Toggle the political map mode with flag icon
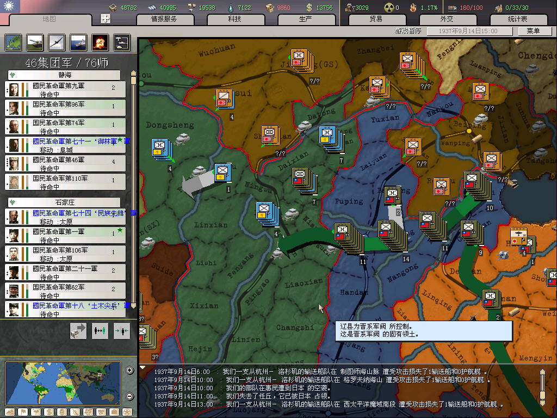This screenshot has height=418, width=557. pyautogui.click(x=23, y=411)
